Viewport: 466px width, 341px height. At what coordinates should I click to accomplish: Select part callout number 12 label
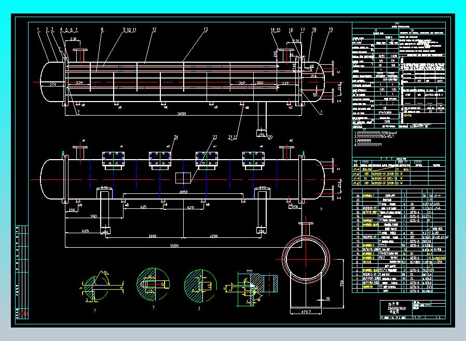coord(154,30)
